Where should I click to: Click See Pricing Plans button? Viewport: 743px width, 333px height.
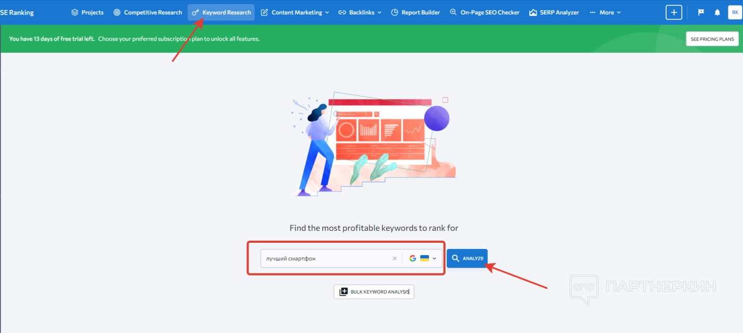click(712, 39)
